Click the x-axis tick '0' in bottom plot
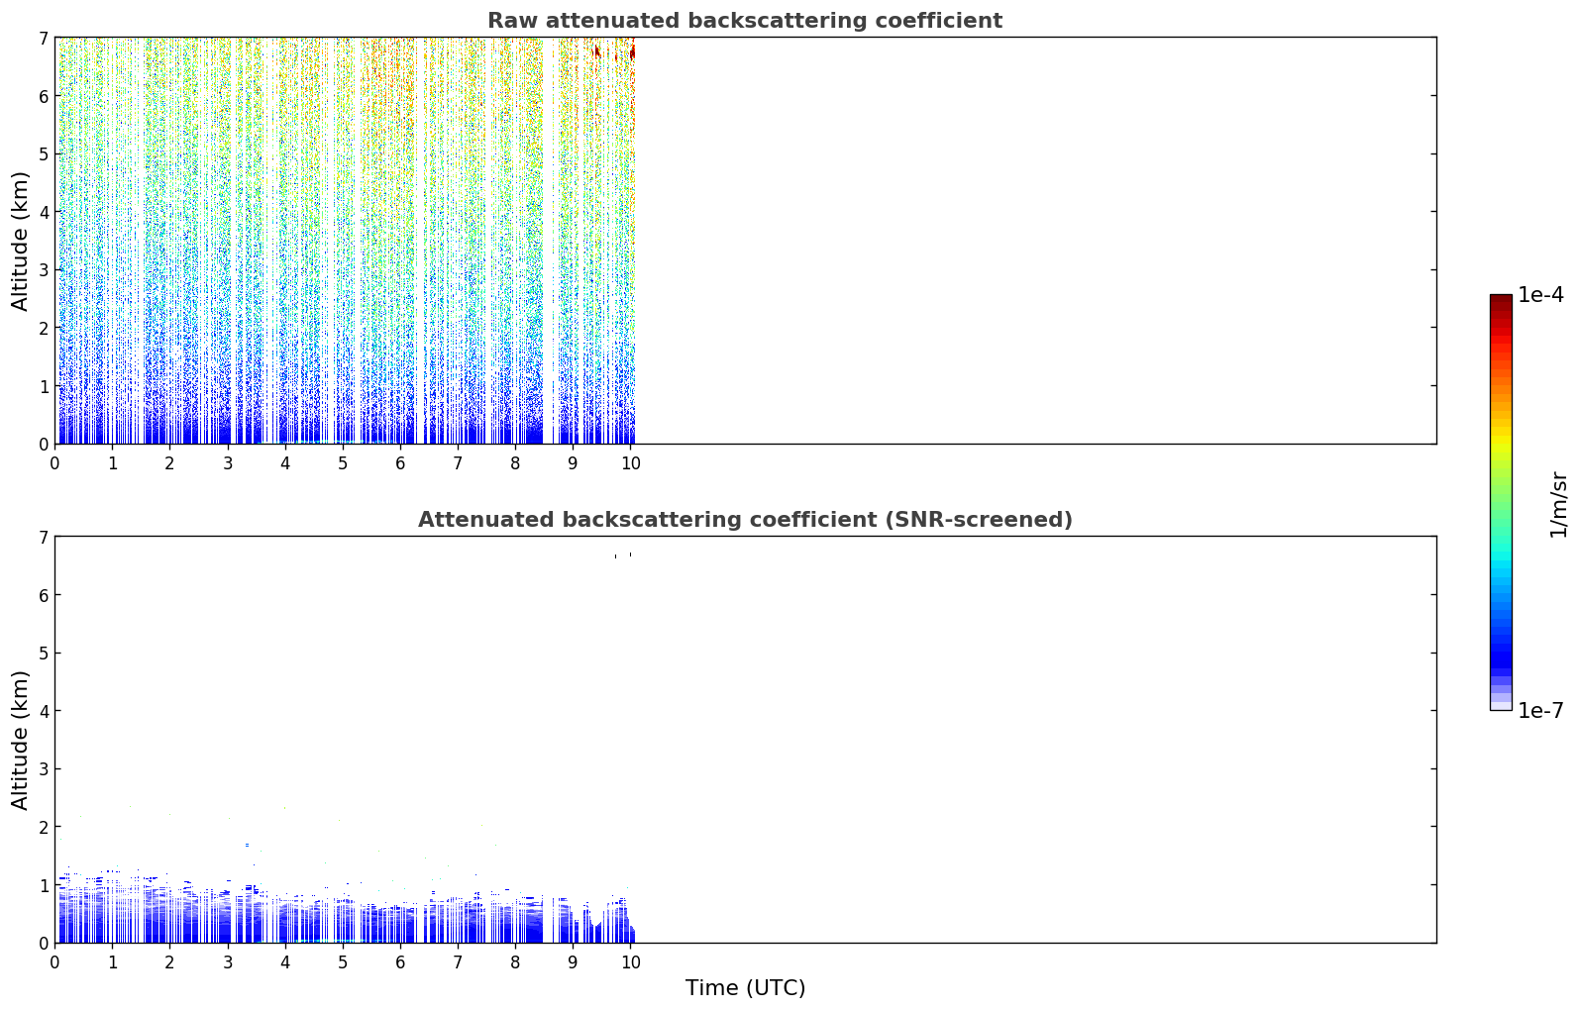The image size is (1580, 1010). pos(54,962)
